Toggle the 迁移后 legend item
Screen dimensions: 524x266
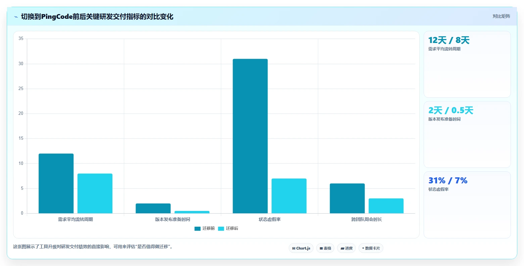point(228,228)
